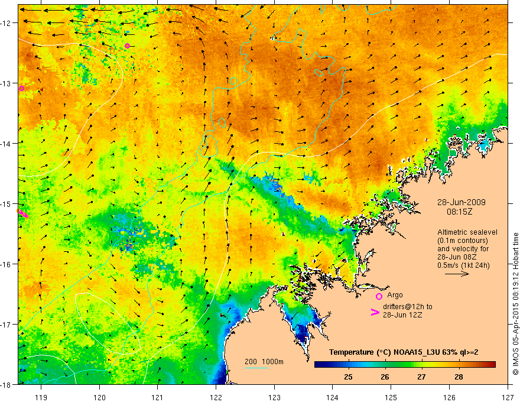The image size is (520, 402).
Task: Click the temperature colour bar
Action: tap(405, 365)
